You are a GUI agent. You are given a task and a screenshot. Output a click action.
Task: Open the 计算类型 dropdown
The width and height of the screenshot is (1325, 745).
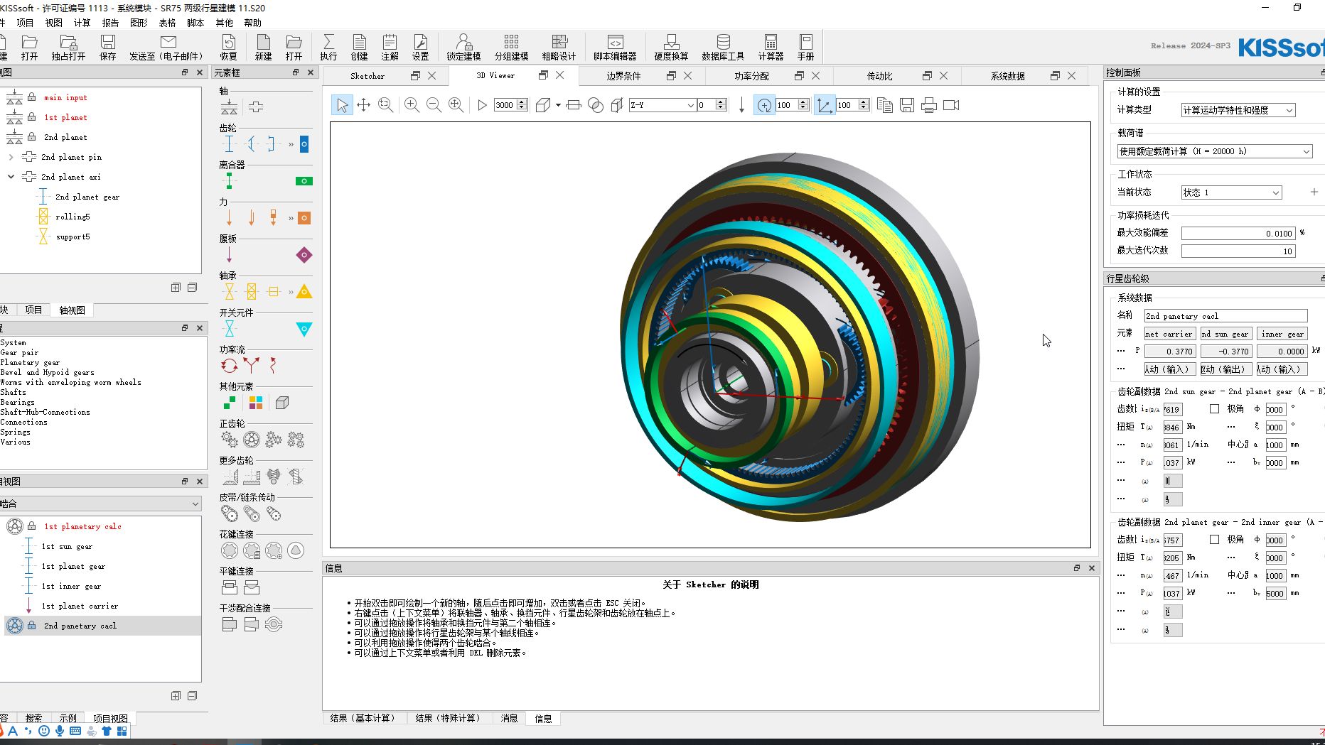coord(1238,110)
